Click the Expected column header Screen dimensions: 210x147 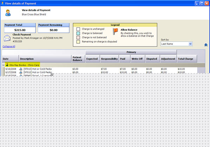[93, 59]
